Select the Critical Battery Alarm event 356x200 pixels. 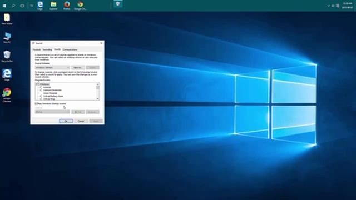[53, 96]
